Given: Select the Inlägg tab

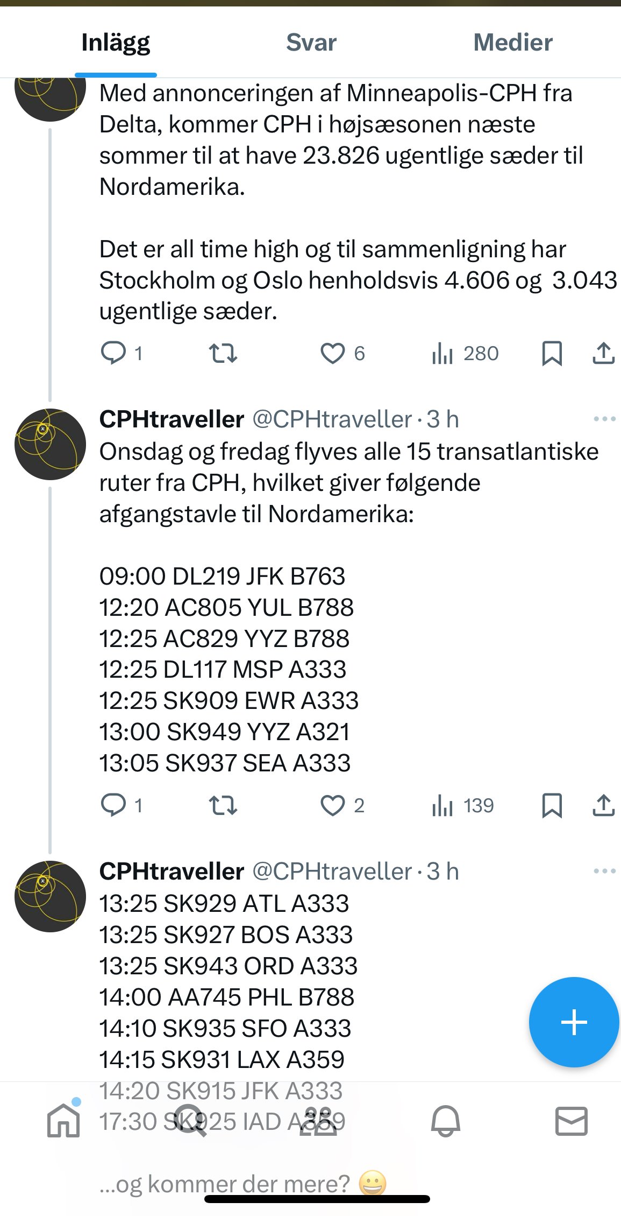Looking at the screenshot, I should pos(116,43).
